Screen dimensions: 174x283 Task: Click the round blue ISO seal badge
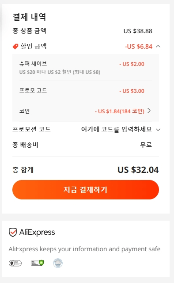pos(58,263)
